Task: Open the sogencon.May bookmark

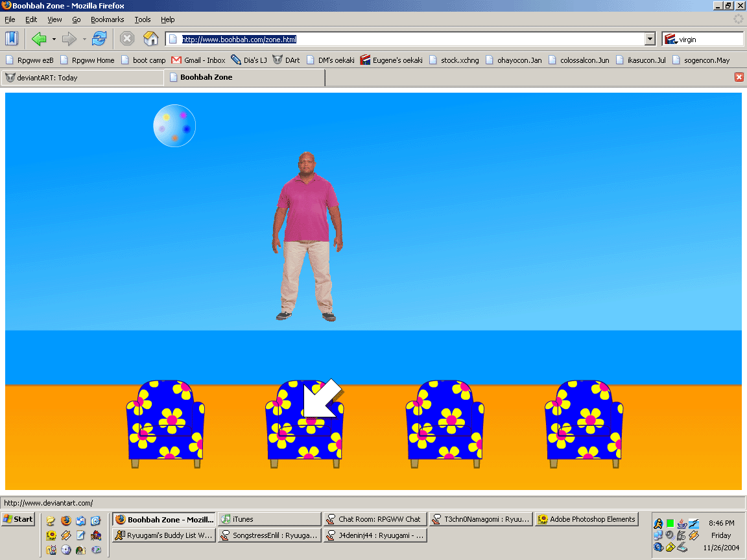Action: [x=701, y=60]
